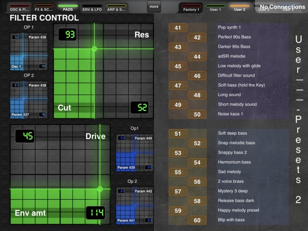308x231 pixels.
Task: Load preset number 49
Action: 178,105
